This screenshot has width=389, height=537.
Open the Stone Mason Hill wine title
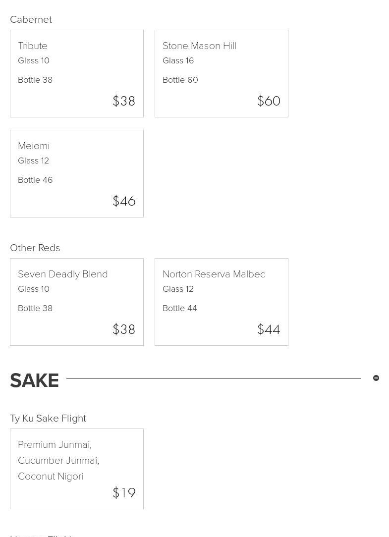199,46
